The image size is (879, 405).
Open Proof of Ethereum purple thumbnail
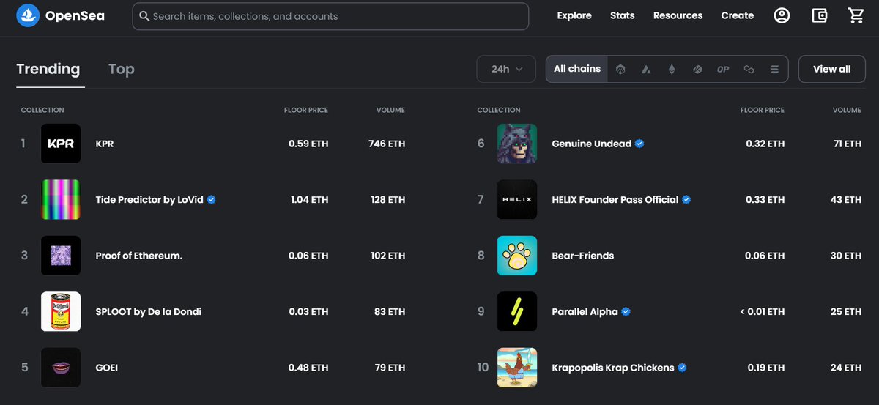click(x=61, y=256)
